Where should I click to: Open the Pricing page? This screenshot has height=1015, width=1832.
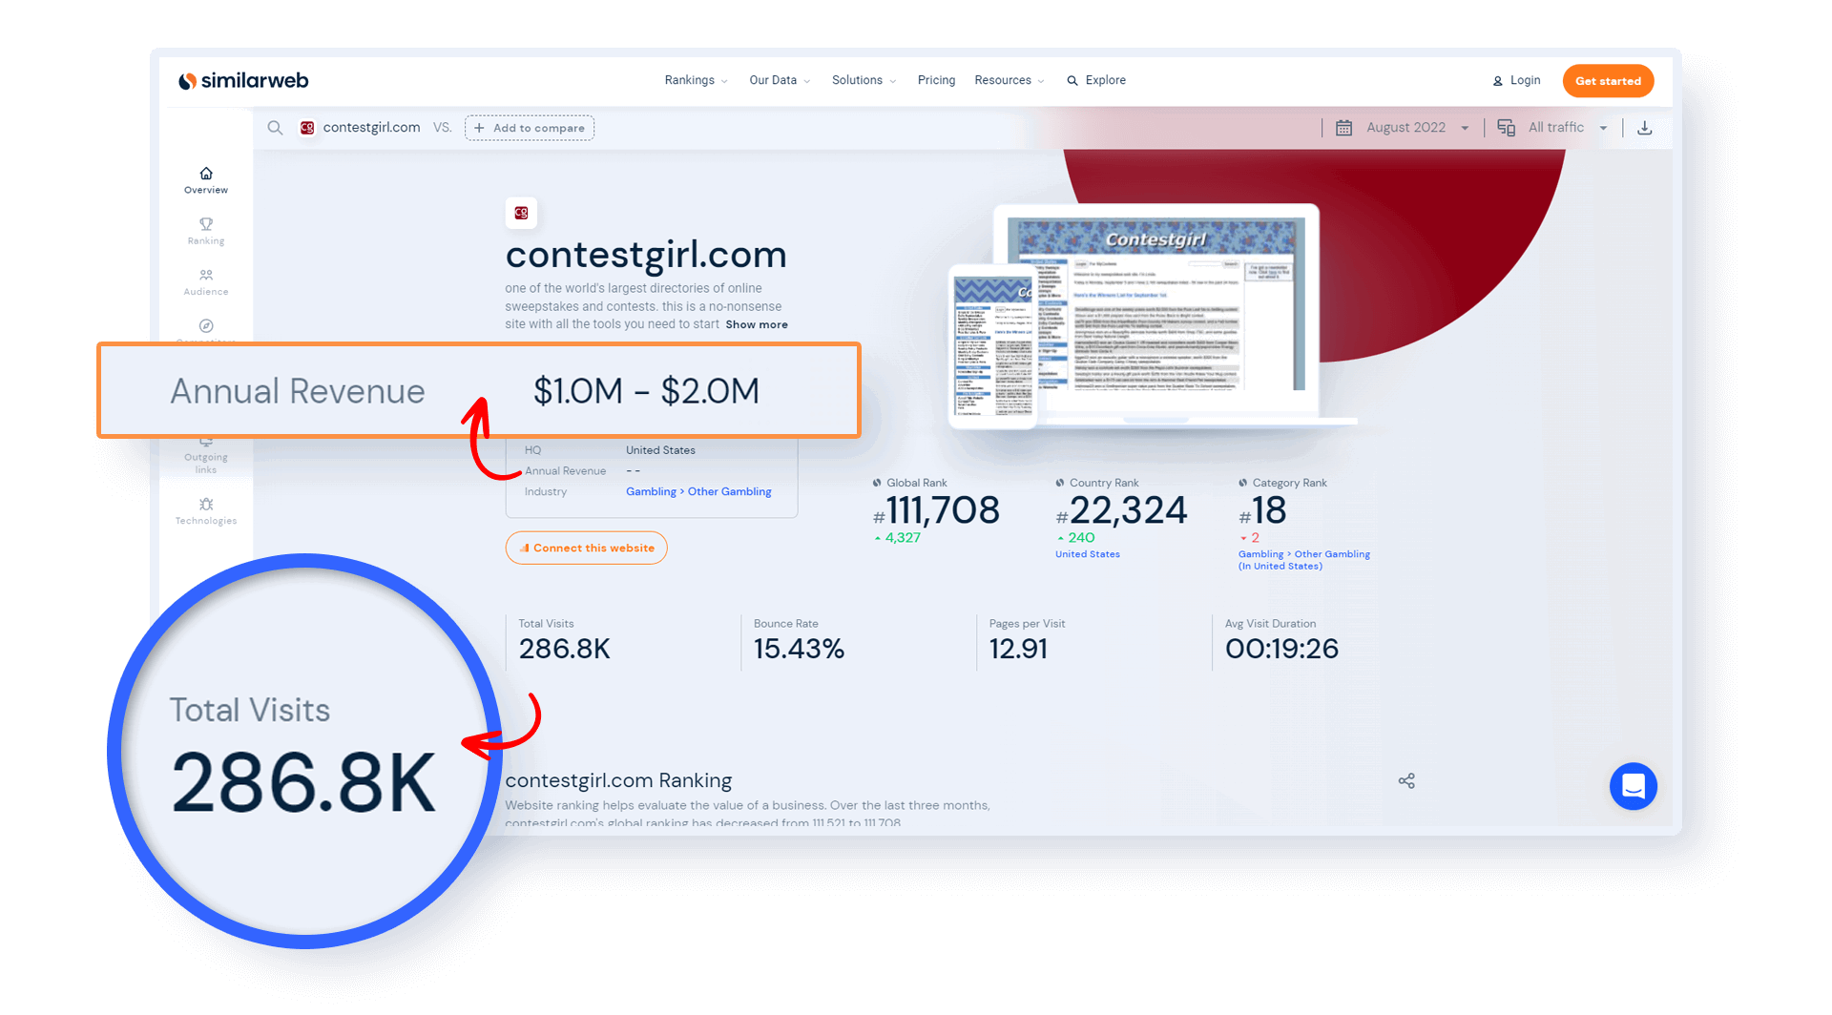(x=936, y=80)
